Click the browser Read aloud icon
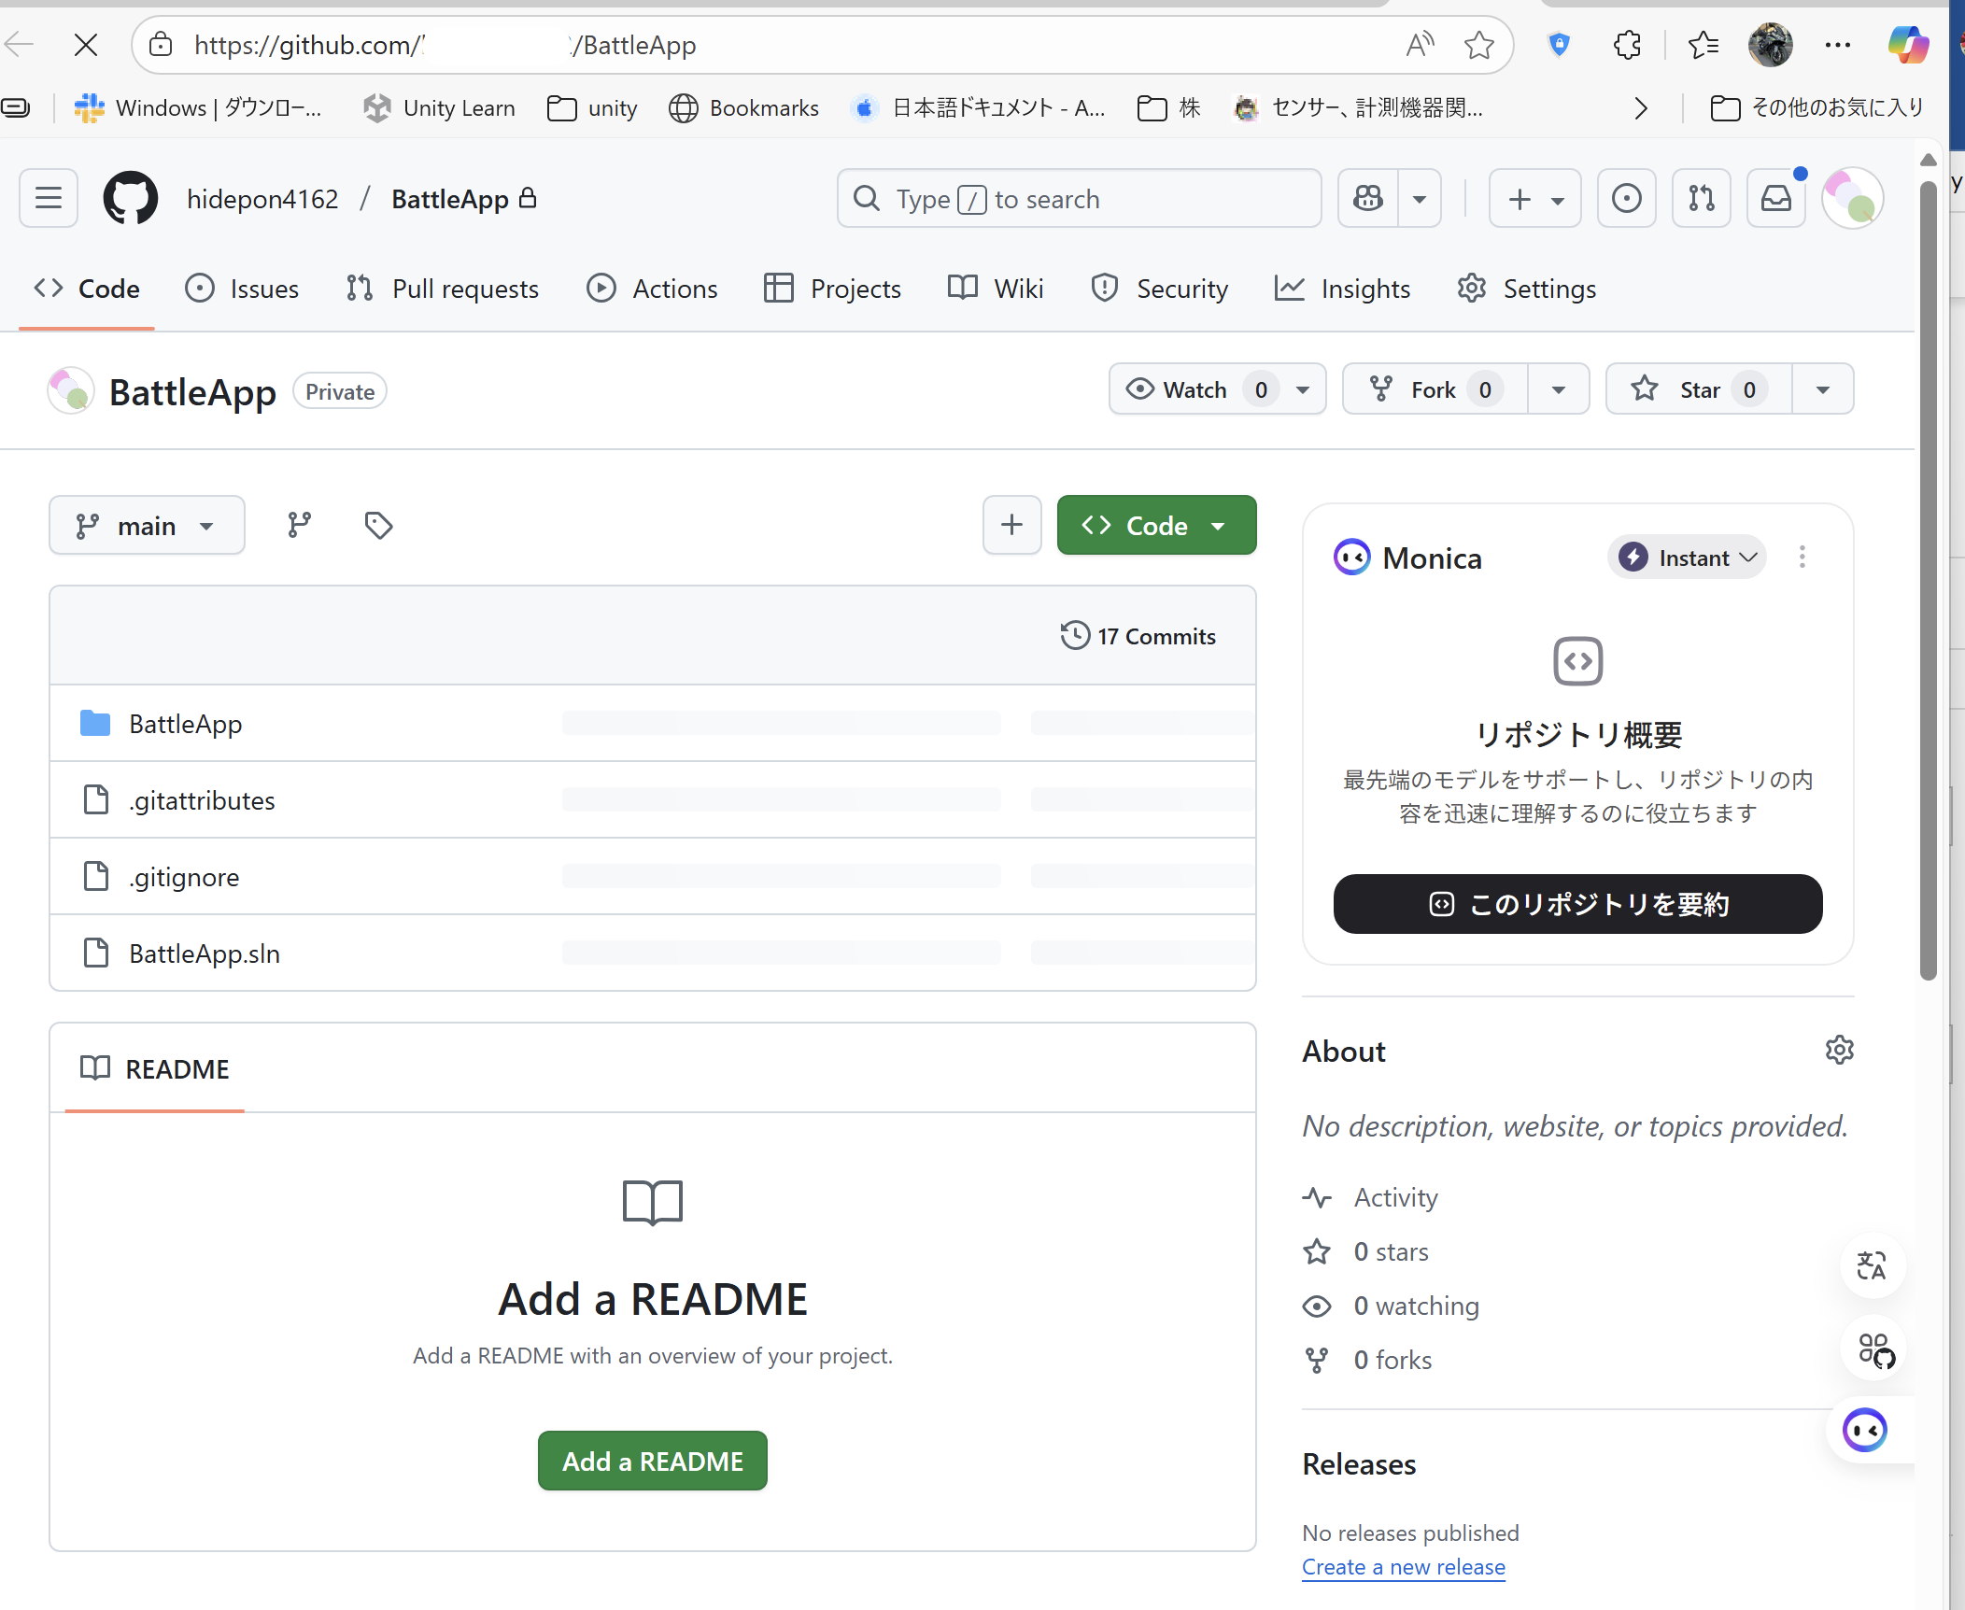The image size is (1965, 1610). tap(1421, 45)
